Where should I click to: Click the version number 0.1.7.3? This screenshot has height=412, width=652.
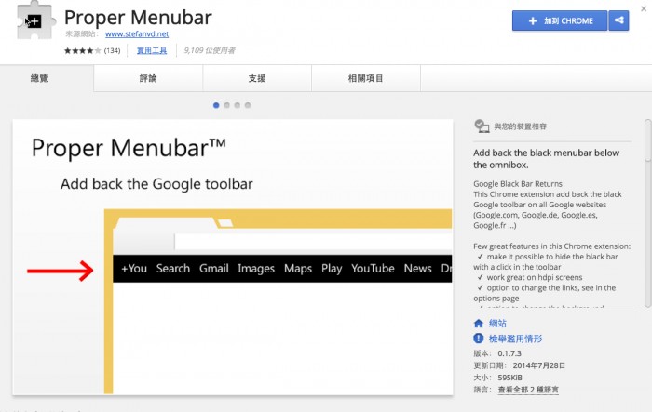tap(509, 353)
